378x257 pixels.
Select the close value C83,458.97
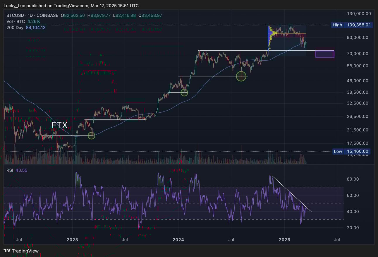(150, 15)
